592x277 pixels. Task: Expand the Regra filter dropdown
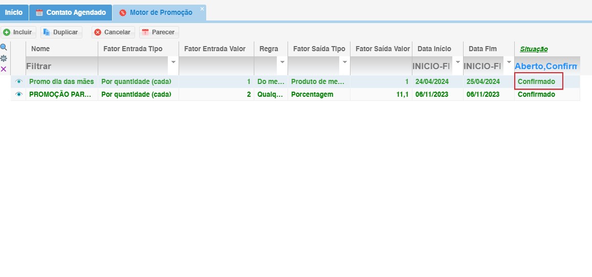(282, 62)
